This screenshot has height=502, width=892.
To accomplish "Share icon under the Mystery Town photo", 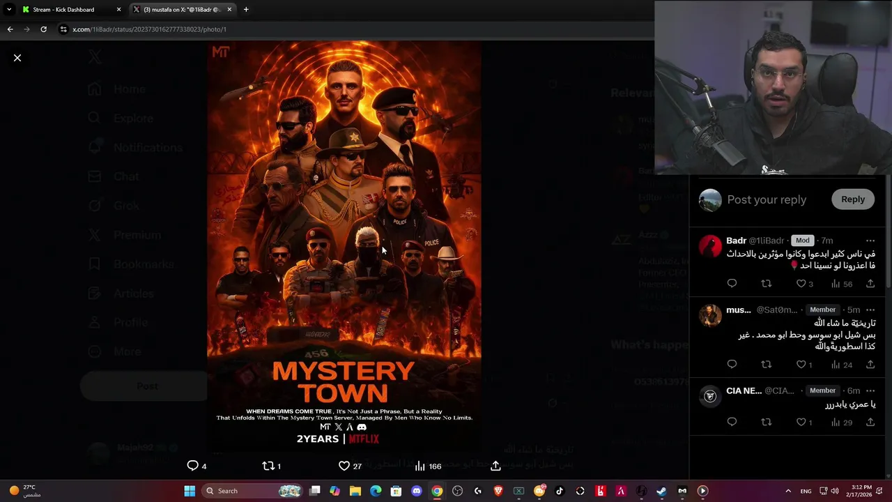I will [x=495, y=466].
